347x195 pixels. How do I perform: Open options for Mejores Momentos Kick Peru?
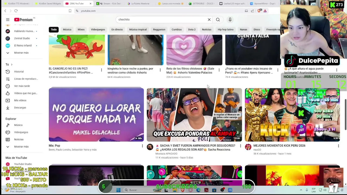click(338, 146)
